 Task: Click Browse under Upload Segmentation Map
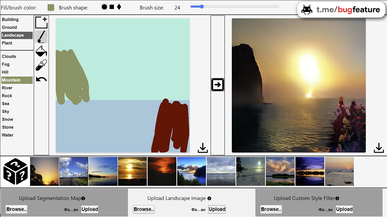[x=17, y=209]
